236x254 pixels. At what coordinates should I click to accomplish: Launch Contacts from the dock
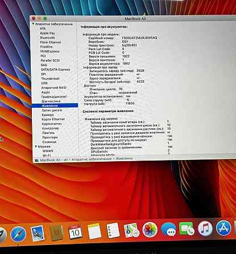[x=56, y=233]
